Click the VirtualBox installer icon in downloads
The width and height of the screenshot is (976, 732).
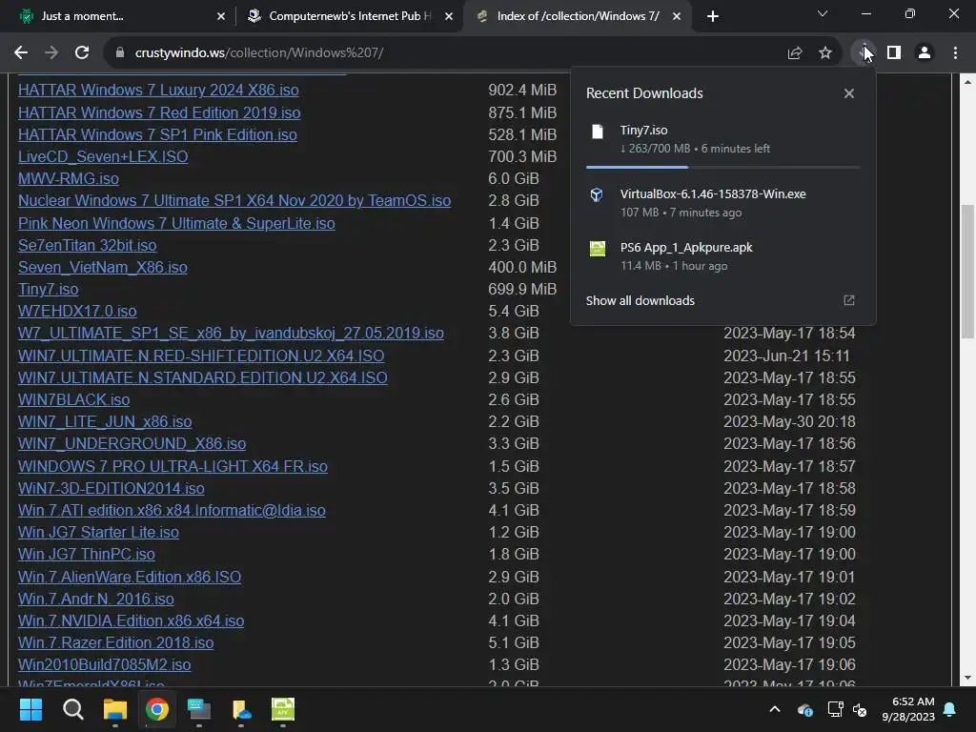597,194
